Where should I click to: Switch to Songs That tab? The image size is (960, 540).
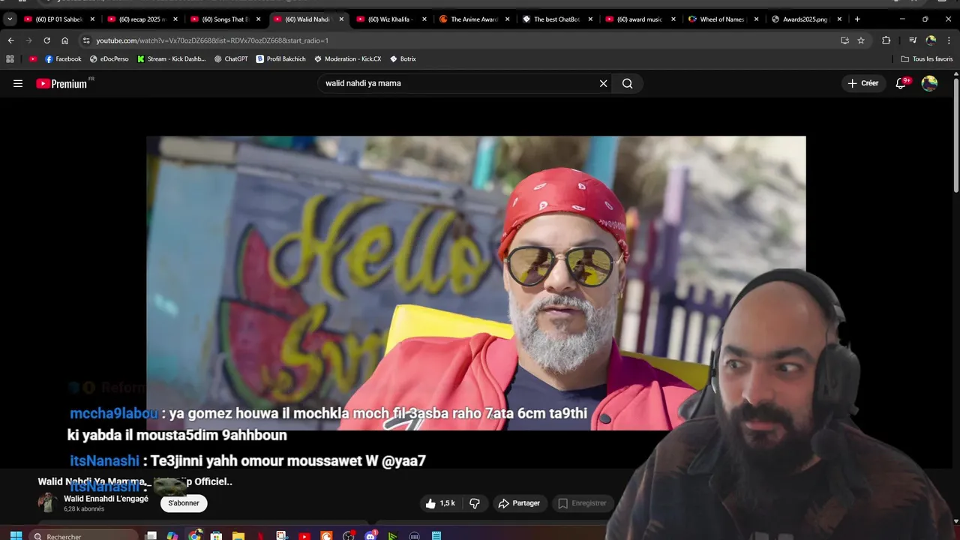[x=226, y=19]
